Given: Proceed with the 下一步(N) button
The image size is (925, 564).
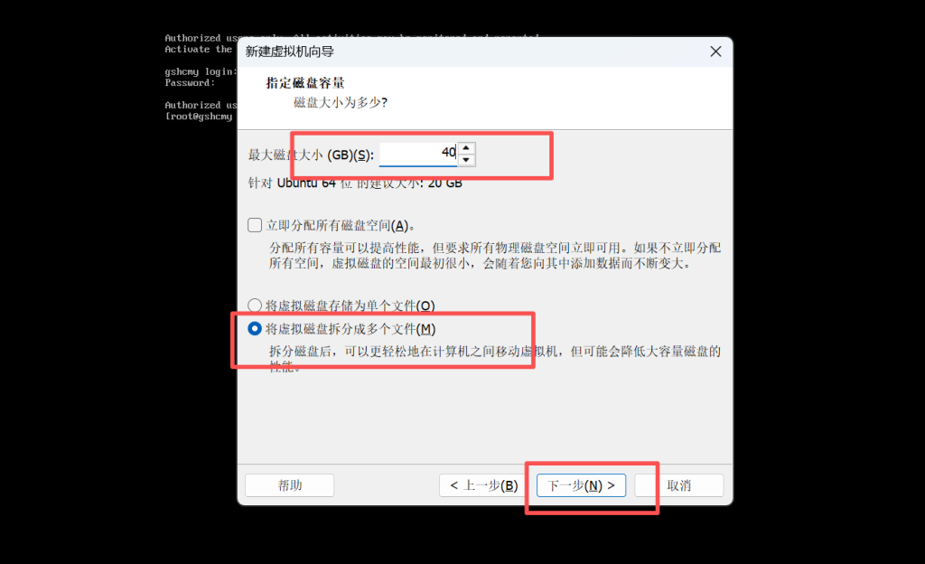Looking at the screenshot, I should click(581, 485).
